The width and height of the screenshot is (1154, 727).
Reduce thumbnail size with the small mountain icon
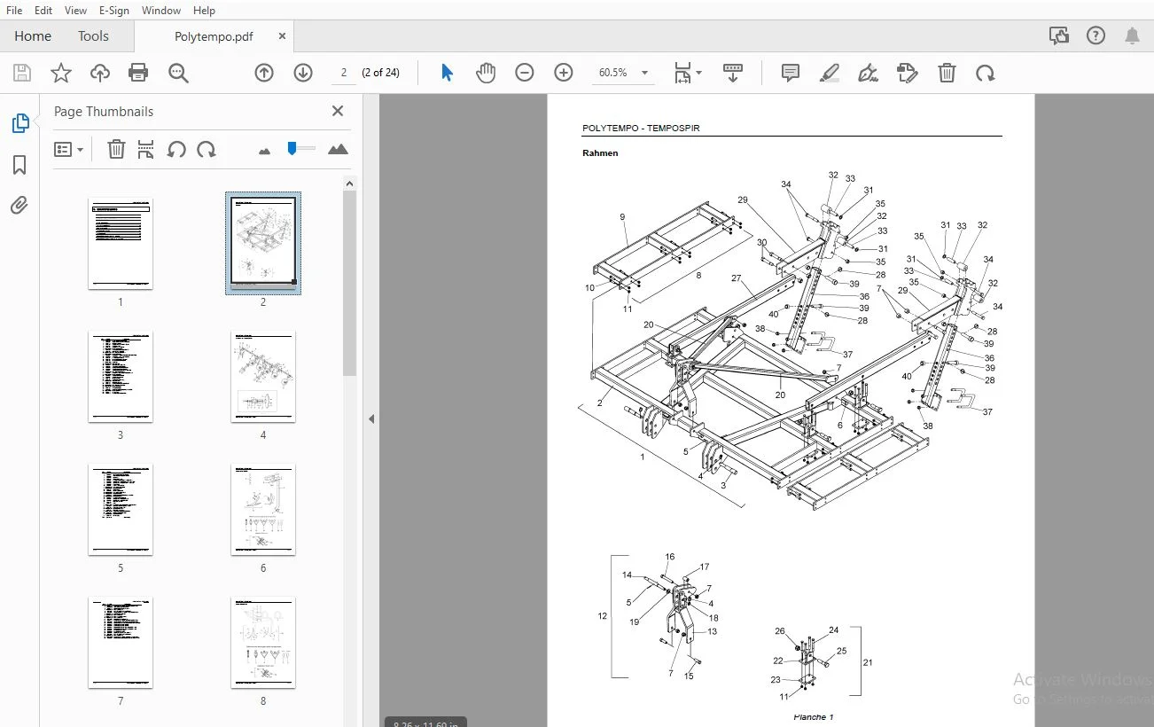(264, 151)
